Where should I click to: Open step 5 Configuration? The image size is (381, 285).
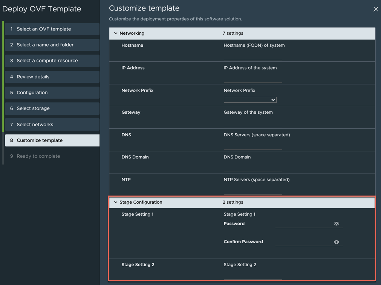point(52,93)
